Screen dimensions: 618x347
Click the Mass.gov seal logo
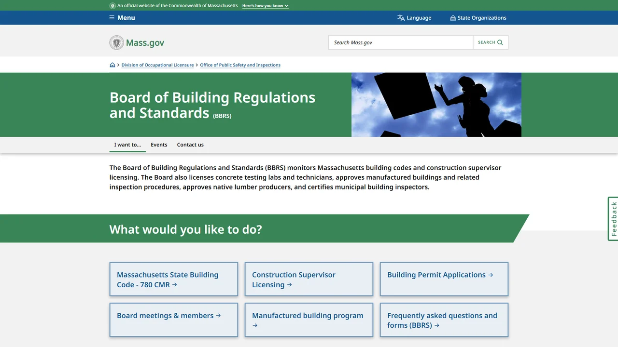(117, 42)
